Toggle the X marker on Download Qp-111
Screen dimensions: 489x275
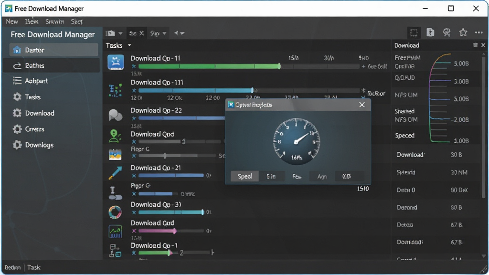(x=134, y=90)
